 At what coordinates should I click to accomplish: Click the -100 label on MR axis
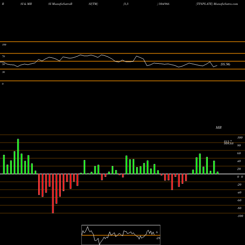(240, 216)
